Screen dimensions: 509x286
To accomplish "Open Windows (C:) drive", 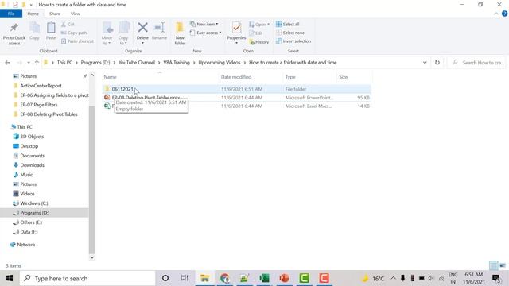I will [33, 203].
